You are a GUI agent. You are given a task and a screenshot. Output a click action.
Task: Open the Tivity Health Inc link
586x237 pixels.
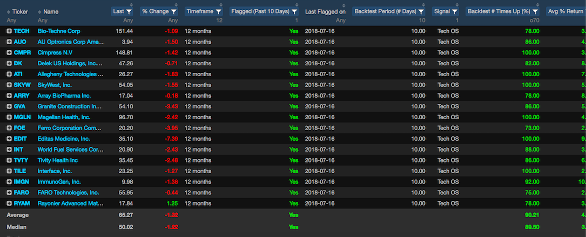click(58, 160)
